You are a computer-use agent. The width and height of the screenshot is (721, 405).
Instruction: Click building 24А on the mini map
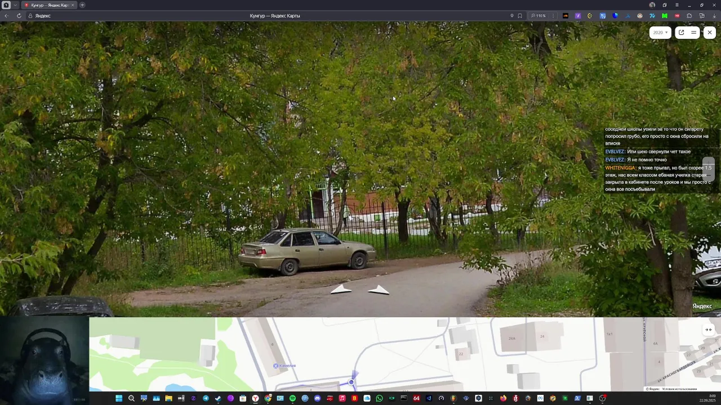click(512, 339)
